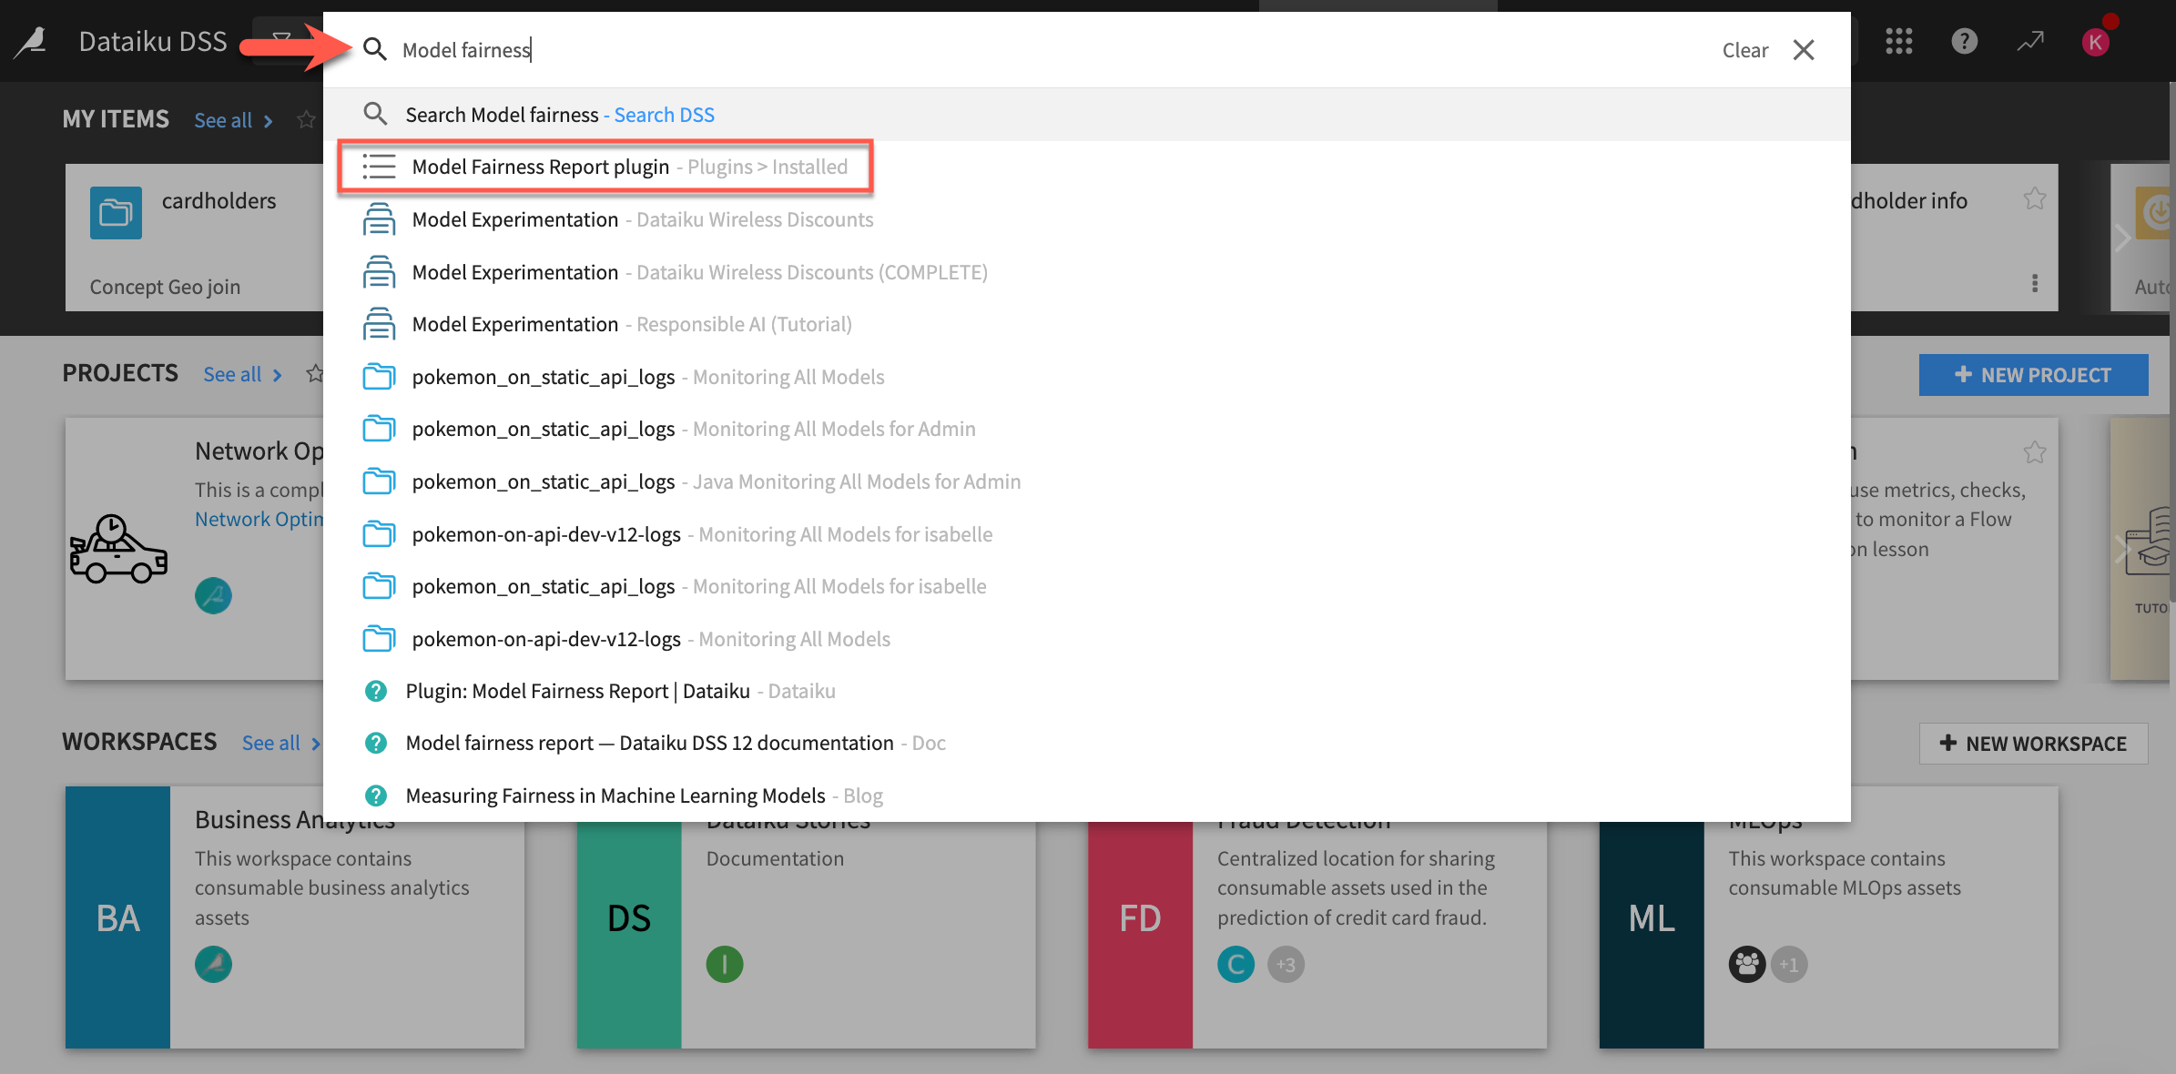Click the folder icon on the cardholders item
Screen dimensions: 2176x1074
click(x=116, y=212)
